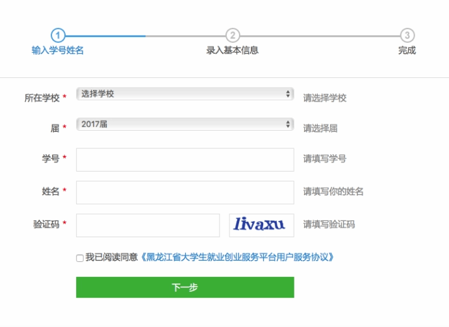Click the 学号 student number input field
This screenshot has height=327, width=449.
[x=185, y=160]
